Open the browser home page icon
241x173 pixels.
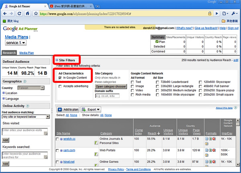click(27, 14)
